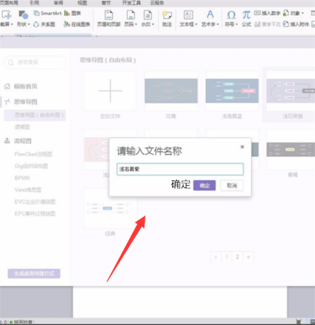
Task: Expand the 形状 dropdown arrow
Action: 29,24
